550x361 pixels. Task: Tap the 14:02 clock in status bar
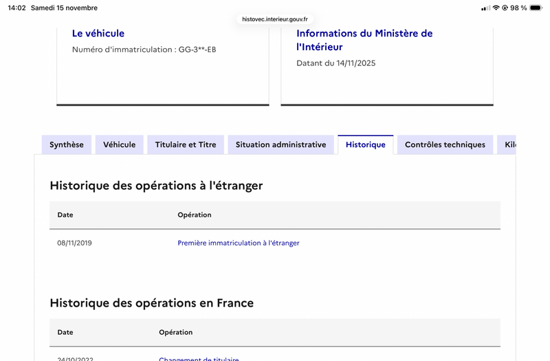pos(16,8)
